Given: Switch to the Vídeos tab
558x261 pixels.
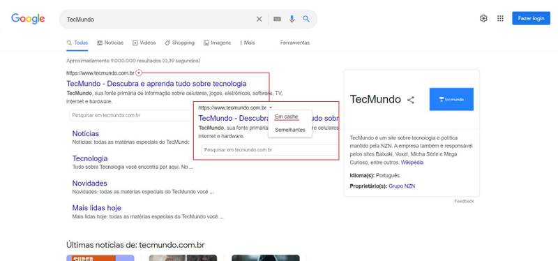Looking at the screenshot, I should 144,43.
